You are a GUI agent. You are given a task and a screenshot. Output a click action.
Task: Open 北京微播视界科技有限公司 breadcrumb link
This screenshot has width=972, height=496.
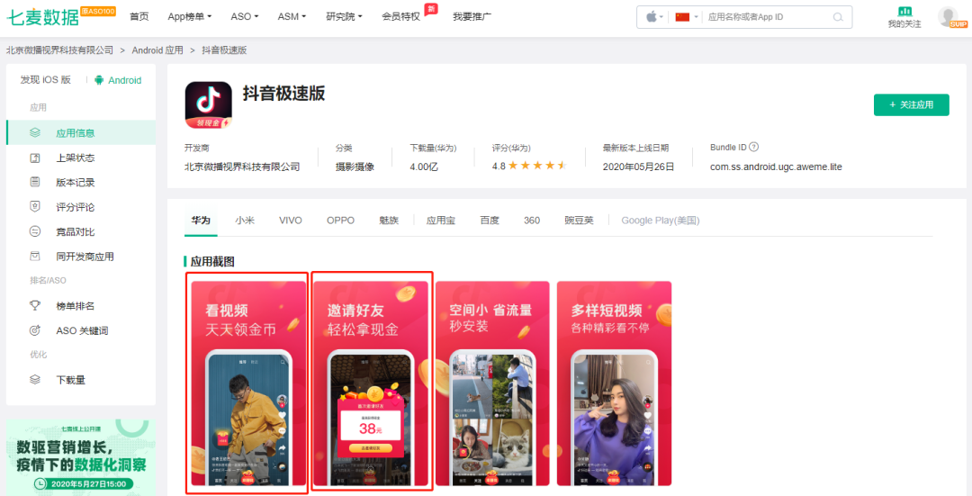click(60, 50)
